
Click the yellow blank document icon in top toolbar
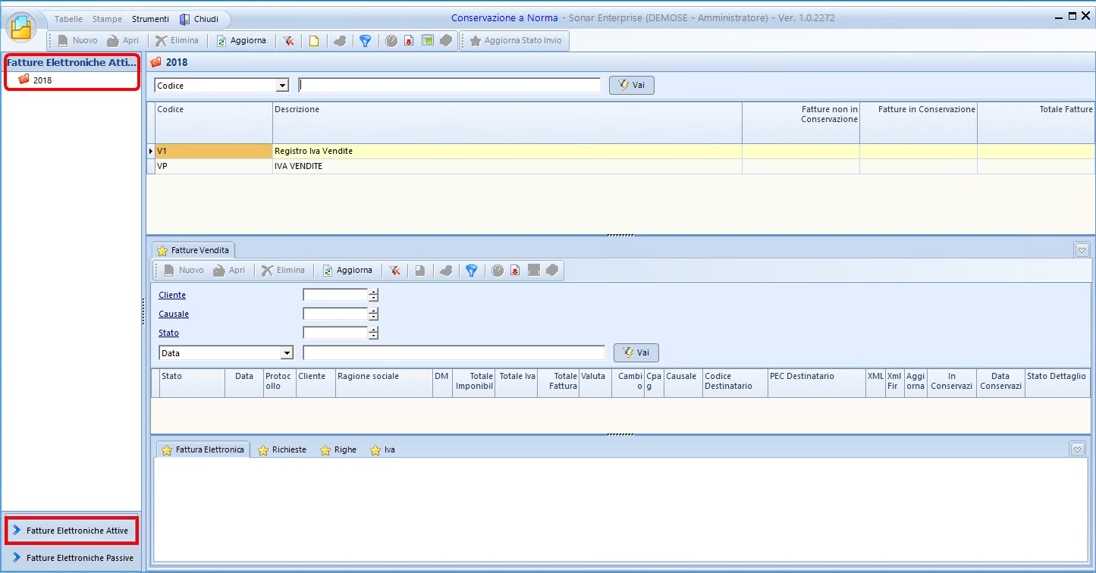pos(314,41)
